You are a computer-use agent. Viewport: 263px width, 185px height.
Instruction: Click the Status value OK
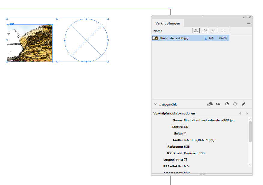pyautogui.click(x=186, y=127)
